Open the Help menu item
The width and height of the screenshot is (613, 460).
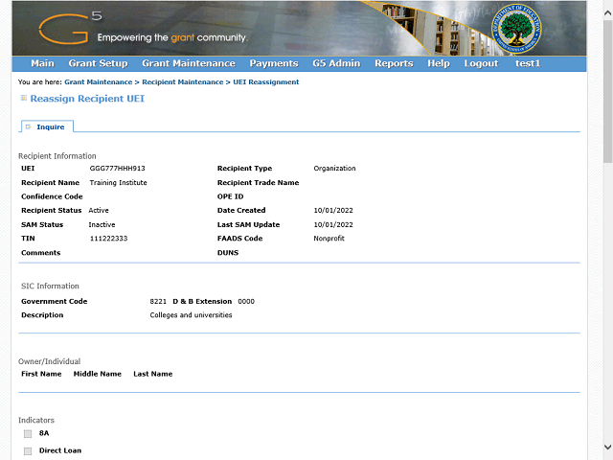439,63
